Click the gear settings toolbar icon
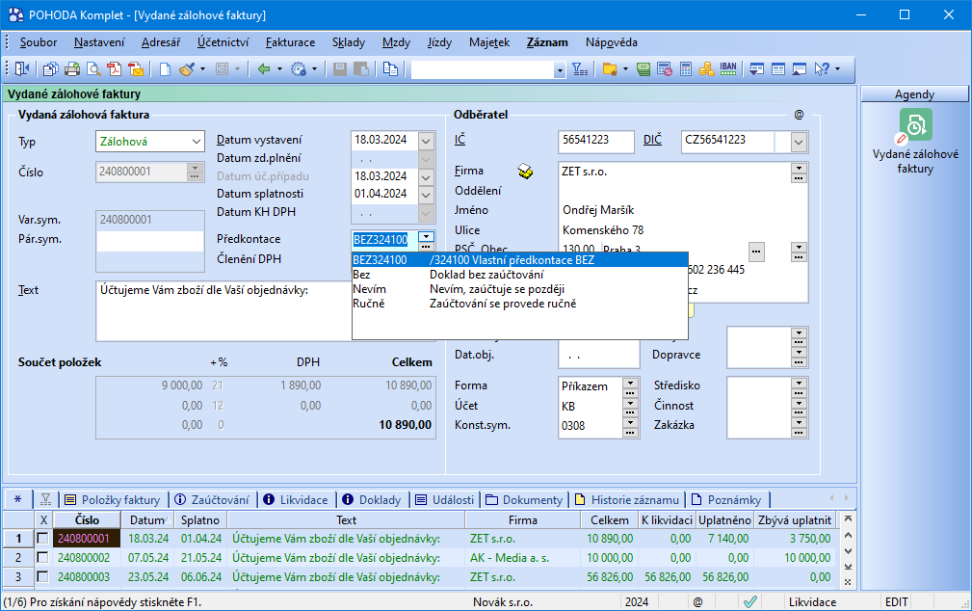Viewport: 972px width, 611px height. (x=299, y=68)
